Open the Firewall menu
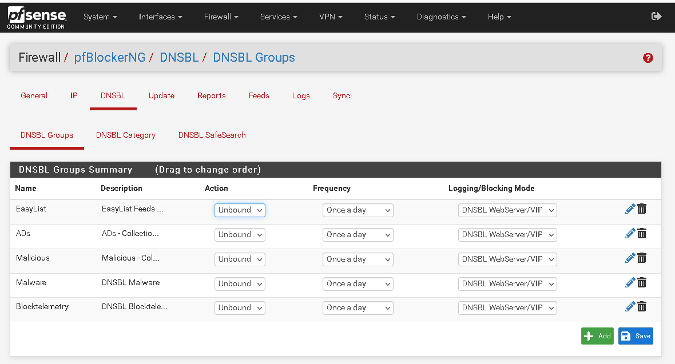This screenshot has height=364, width=675. point(221,17)
